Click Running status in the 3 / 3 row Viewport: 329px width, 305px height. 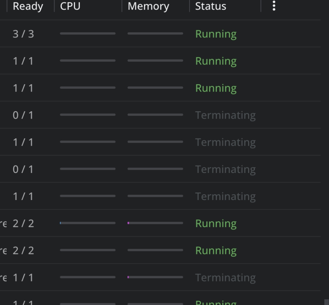click(216, 34)
